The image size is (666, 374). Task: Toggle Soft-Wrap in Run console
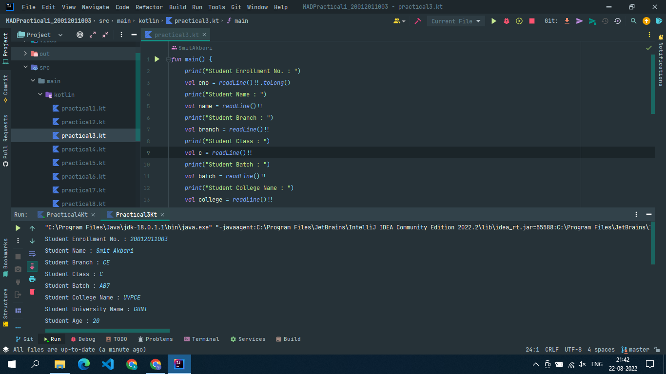(x=32, y=254)
